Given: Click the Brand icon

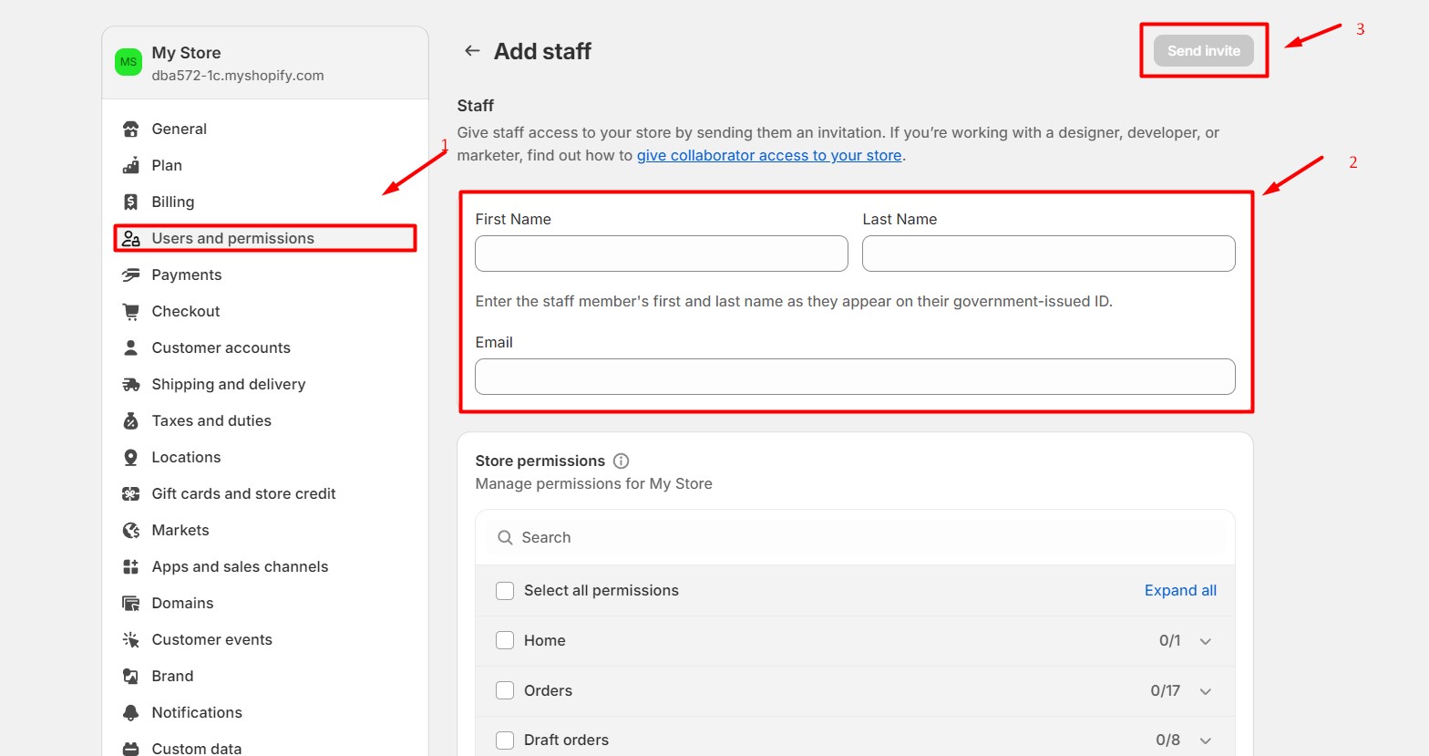Looking at the screenshot, I should (x=130, y=676).
